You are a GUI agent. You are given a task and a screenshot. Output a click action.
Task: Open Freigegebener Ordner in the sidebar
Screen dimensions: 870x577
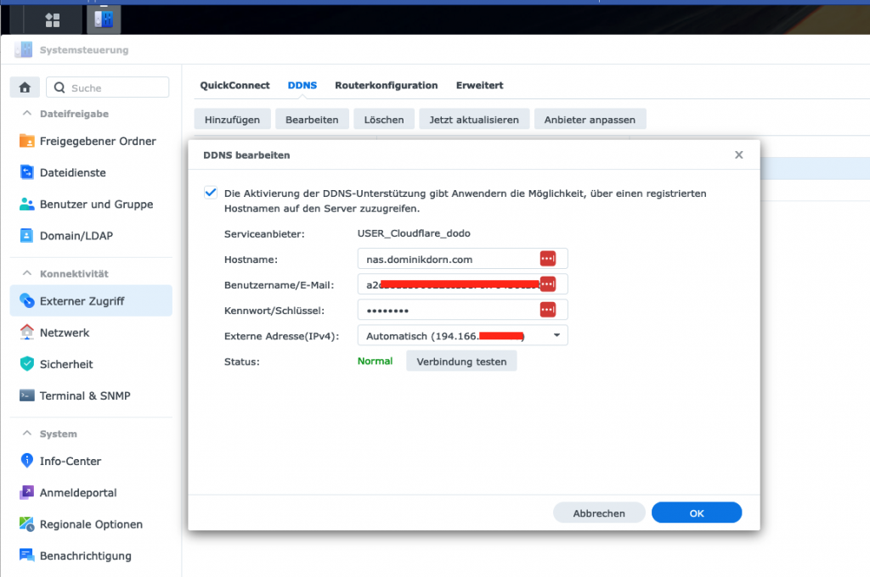(97, 142)
